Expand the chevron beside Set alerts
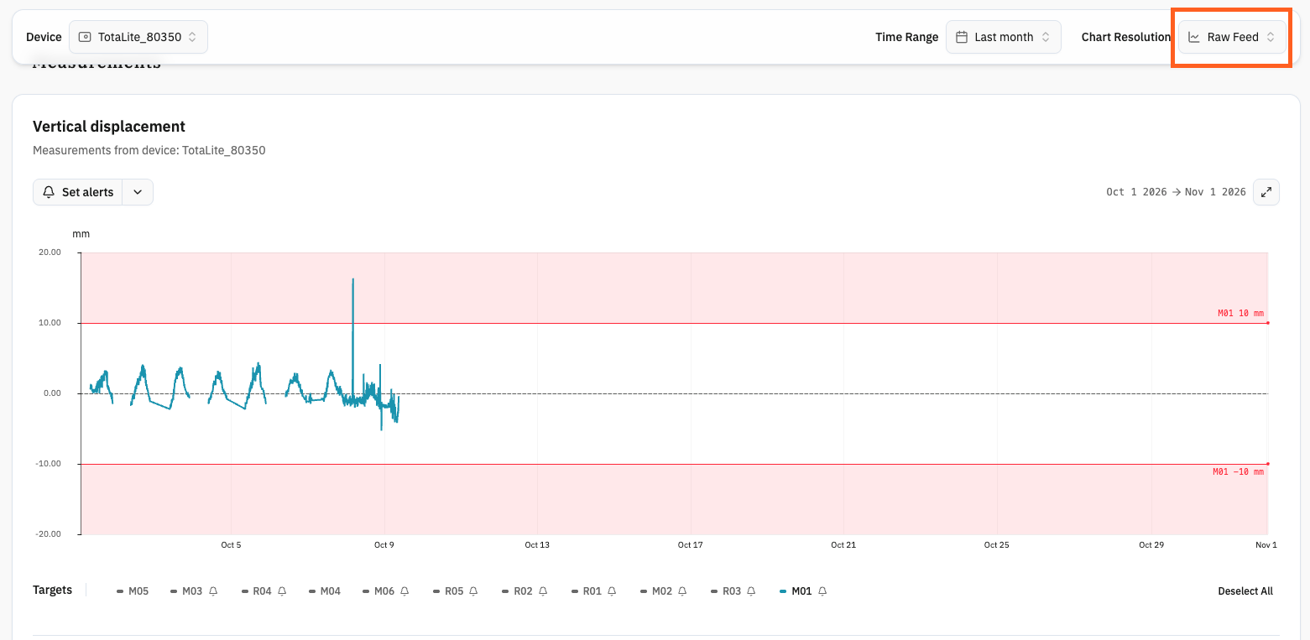This screenshot has height=640, width=1310. tap(138, 192)
